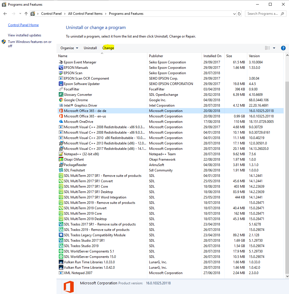The height and width of the screenshot is (294, 289).
Task: Select Vulkan Run Time Libraries 1.0.42.0 entry
Action: [x=171, y=267]
